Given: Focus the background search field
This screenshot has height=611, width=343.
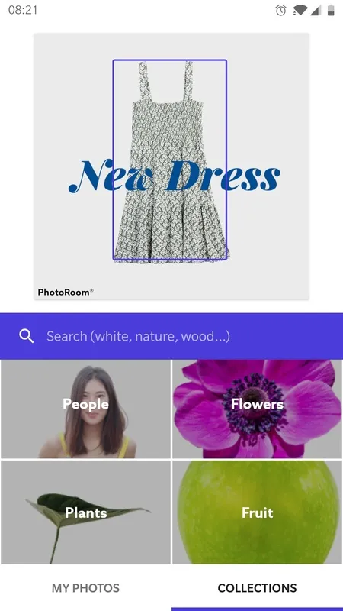Looking at the screenshot, I should [x=171, y=336].
